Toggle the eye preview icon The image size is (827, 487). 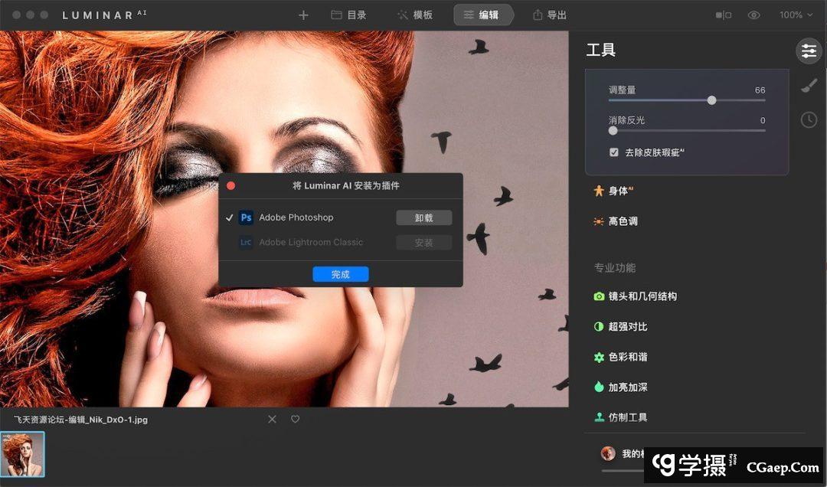pyautogui.click(x=753, y=15)
